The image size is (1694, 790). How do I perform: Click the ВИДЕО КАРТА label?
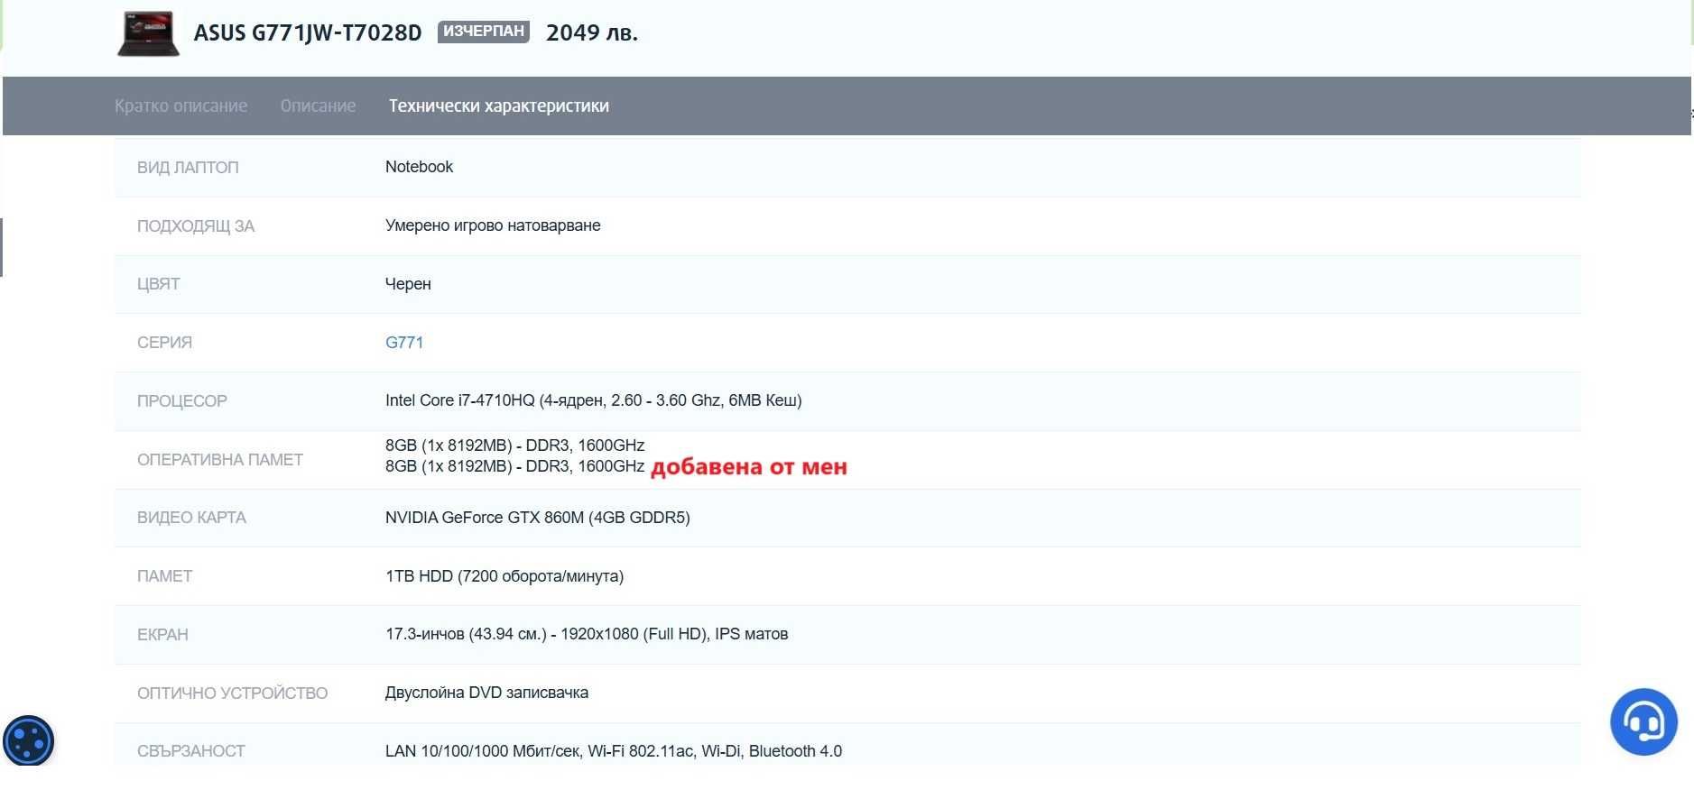tap(191, 518)
